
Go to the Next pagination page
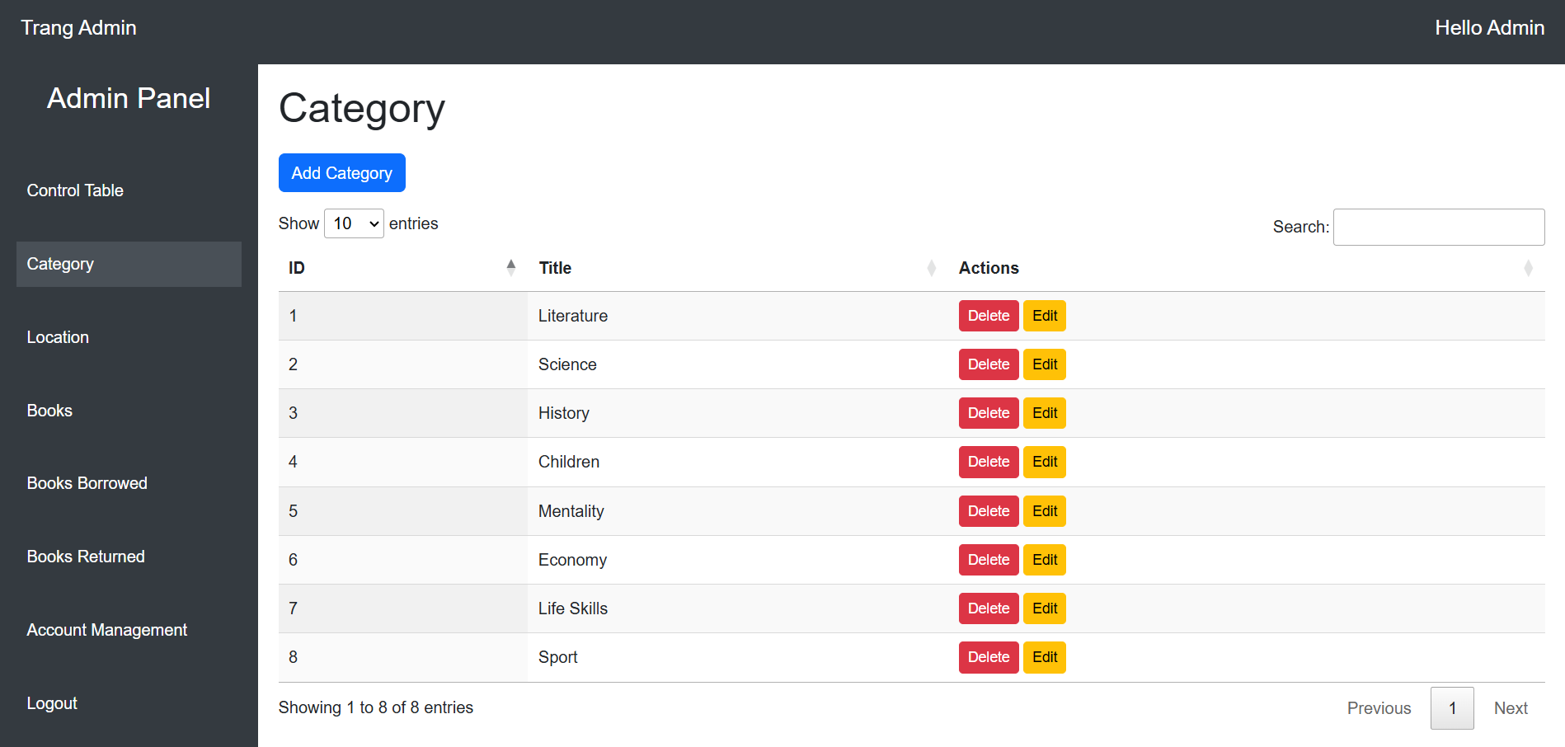tap(1510, 708)
